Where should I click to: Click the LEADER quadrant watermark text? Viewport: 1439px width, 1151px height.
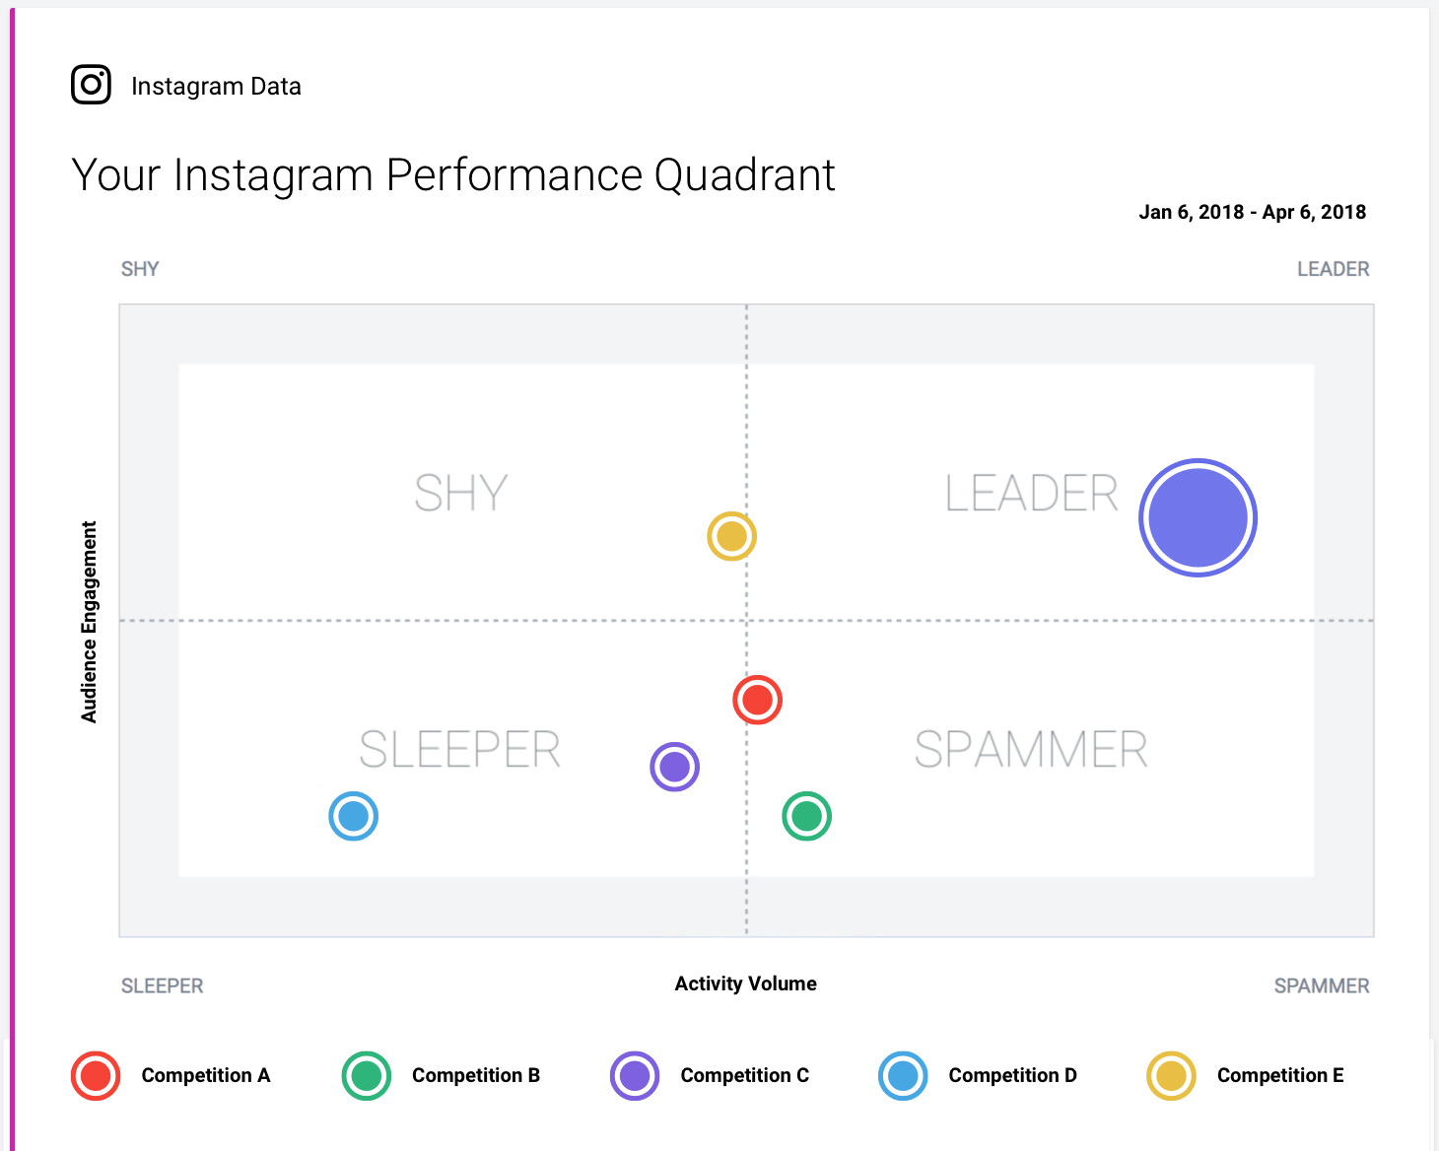[x=1031, y=494]
